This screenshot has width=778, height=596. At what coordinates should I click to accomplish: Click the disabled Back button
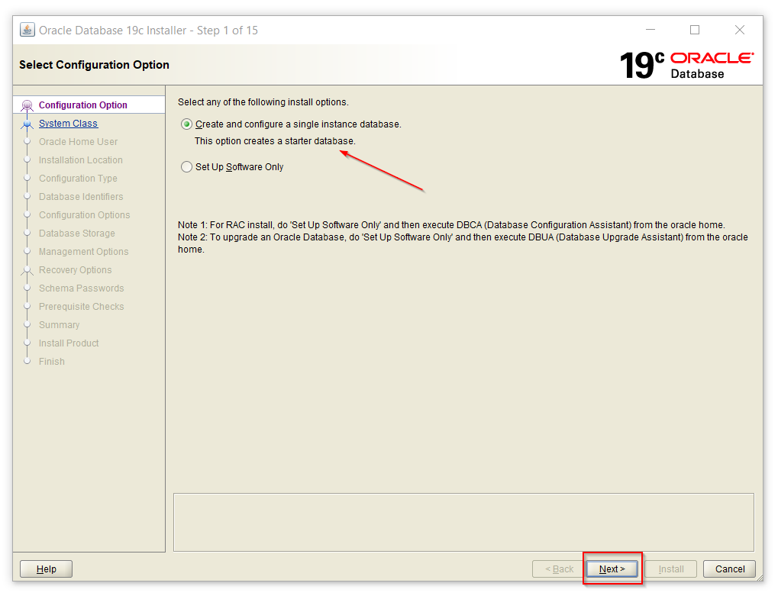point(559,569)
